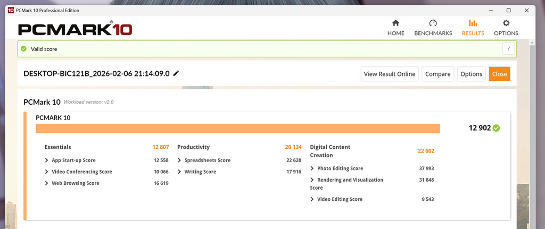Click the Workload version: v2.0 text
Image resolution: width=545 pixels, height=229 pixels.
[89, 103]
